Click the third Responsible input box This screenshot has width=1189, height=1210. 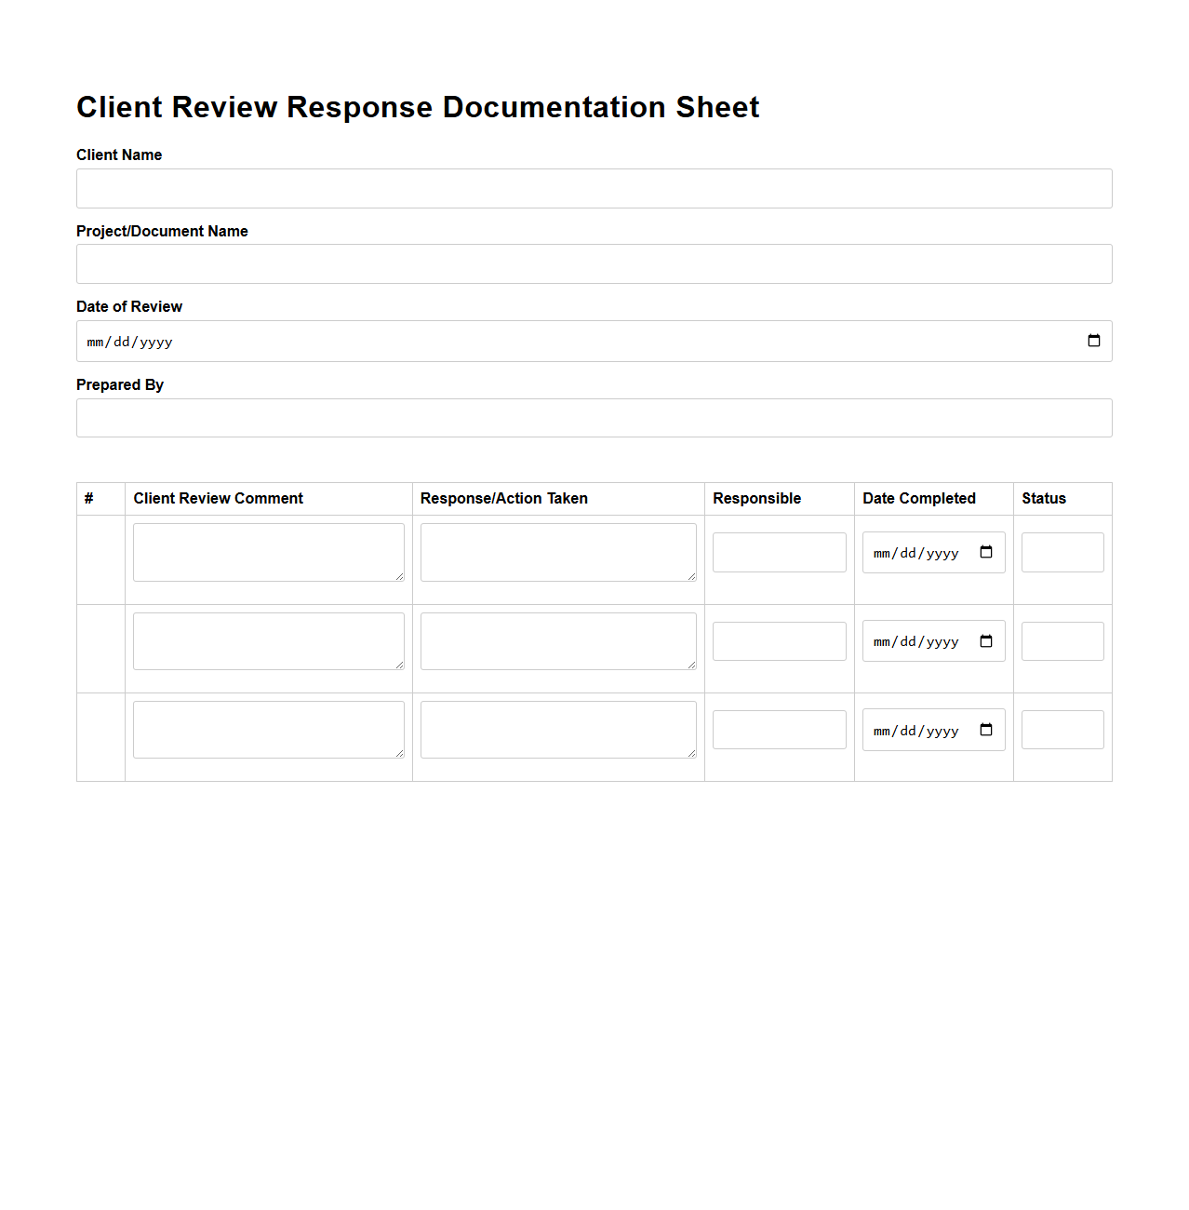click(x=779, y=729)
